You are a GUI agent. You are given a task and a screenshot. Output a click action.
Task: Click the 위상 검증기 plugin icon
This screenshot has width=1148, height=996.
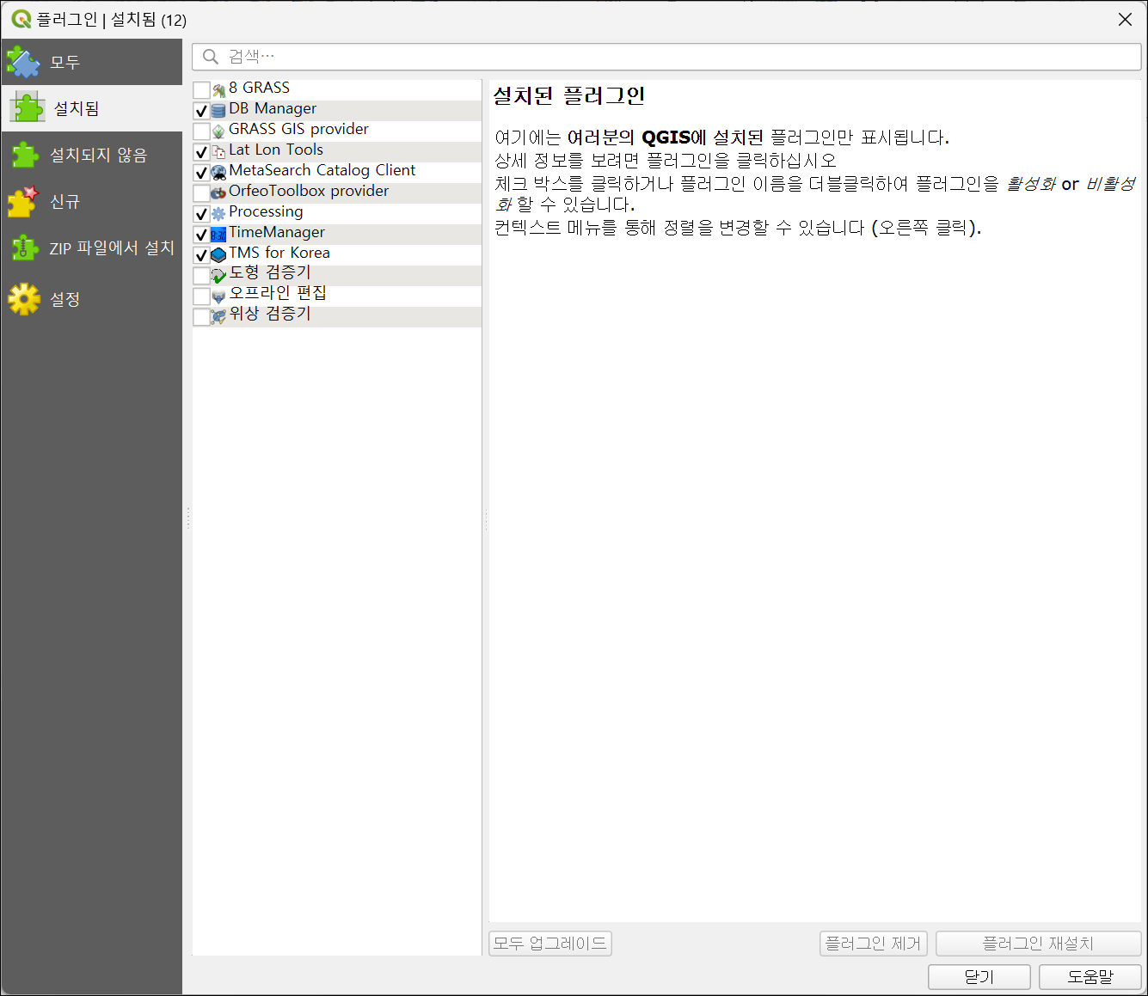tap(218, 317)
